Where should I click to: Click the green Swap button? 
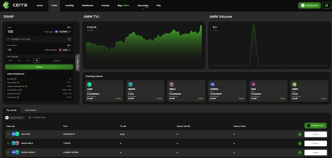pos(39,67)
